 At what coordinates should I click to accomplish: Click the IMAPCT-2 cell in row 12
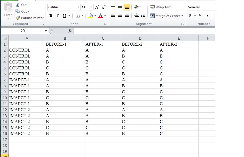pos(27,110)
